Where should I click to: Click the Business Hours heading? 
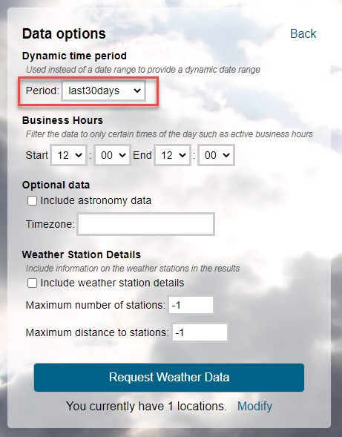(x=62, y=120)
